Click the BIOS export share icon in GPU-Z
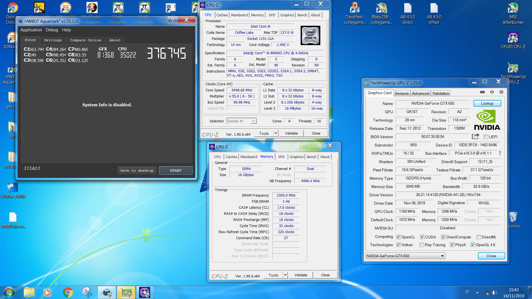 (x=475, y=136)
